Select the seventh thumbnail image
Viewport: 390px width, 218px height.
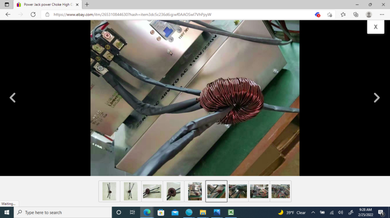click(238, 191)
